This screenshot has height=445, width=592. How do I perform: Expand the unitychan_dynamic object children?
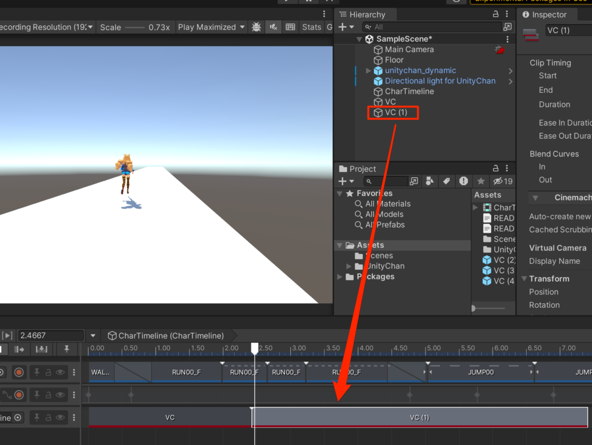click(368, 71)
